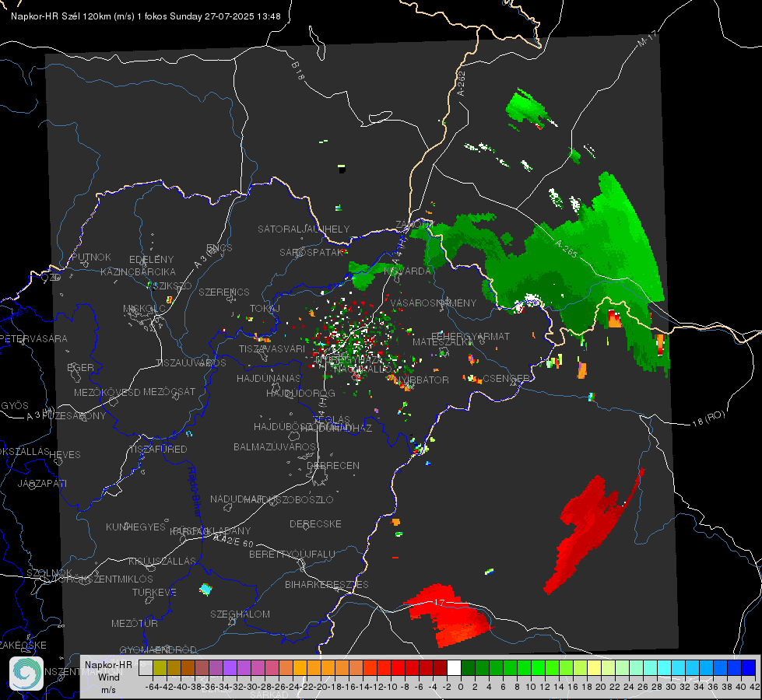This screenshot has height=700, width=762.
Task: Click the SZERENCS city label
Action: [224, 292]
